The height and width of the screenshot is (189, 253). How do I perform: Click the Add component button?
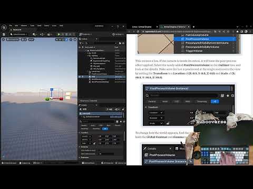[x=109, y=109]
